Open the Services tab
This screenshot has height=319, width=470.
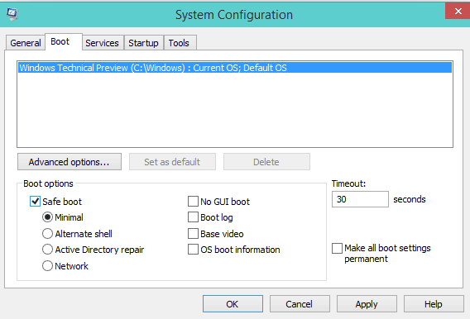coord(103,43)
